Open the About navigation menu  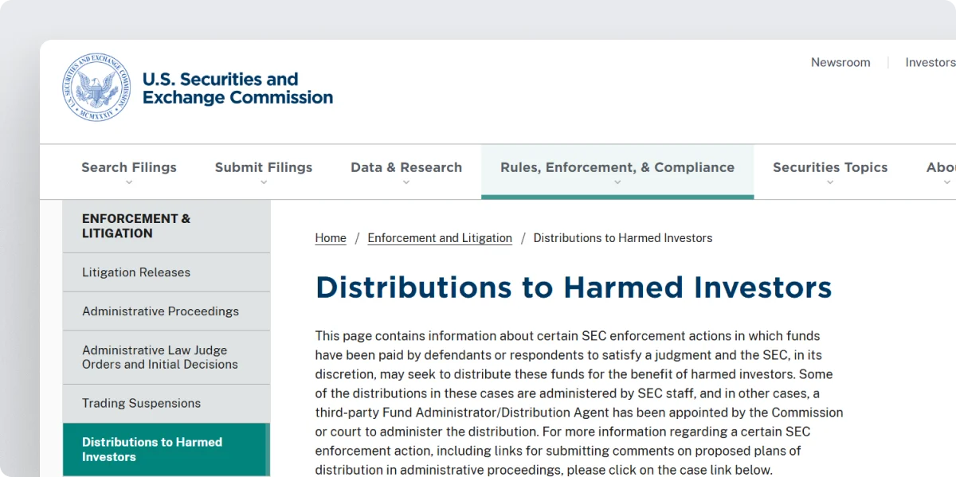940,167
